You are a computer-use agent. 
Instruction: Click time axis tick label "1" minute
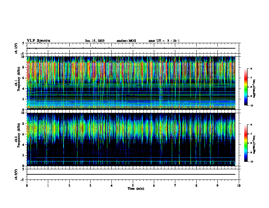click(48, 186)
